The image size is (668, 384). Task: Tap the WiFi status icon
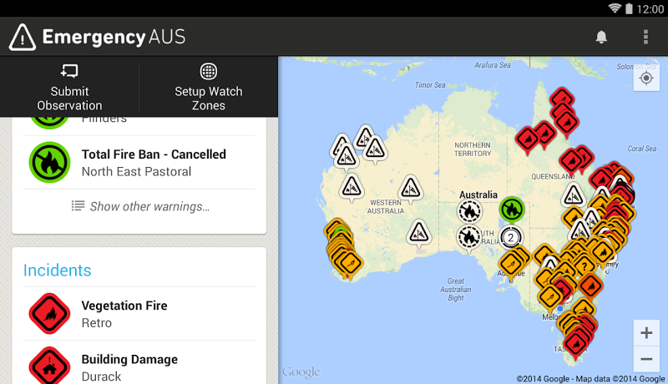point(615,8)
